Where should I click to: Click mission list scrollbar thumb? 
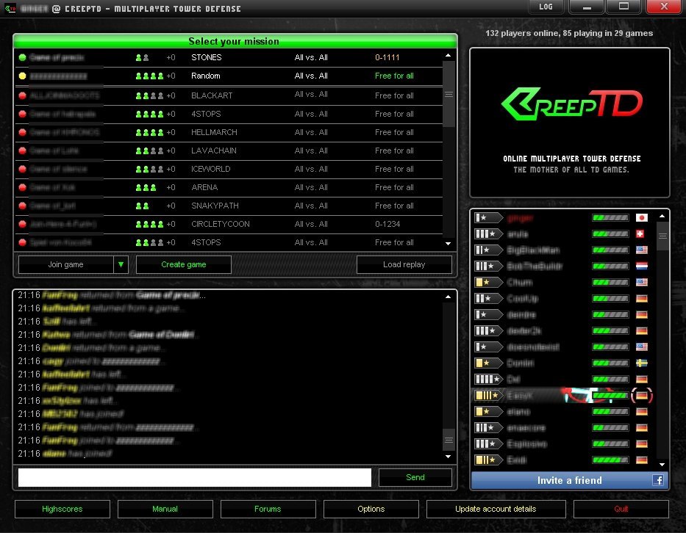449,94
